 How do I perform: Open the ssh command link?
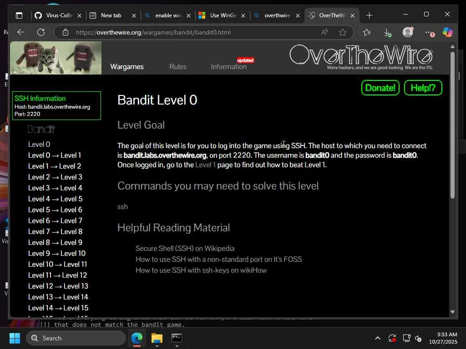click(122, 207)
